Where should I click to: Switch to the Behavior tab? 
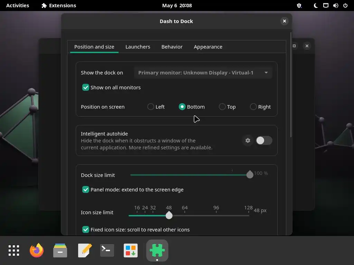coord(172,47)
